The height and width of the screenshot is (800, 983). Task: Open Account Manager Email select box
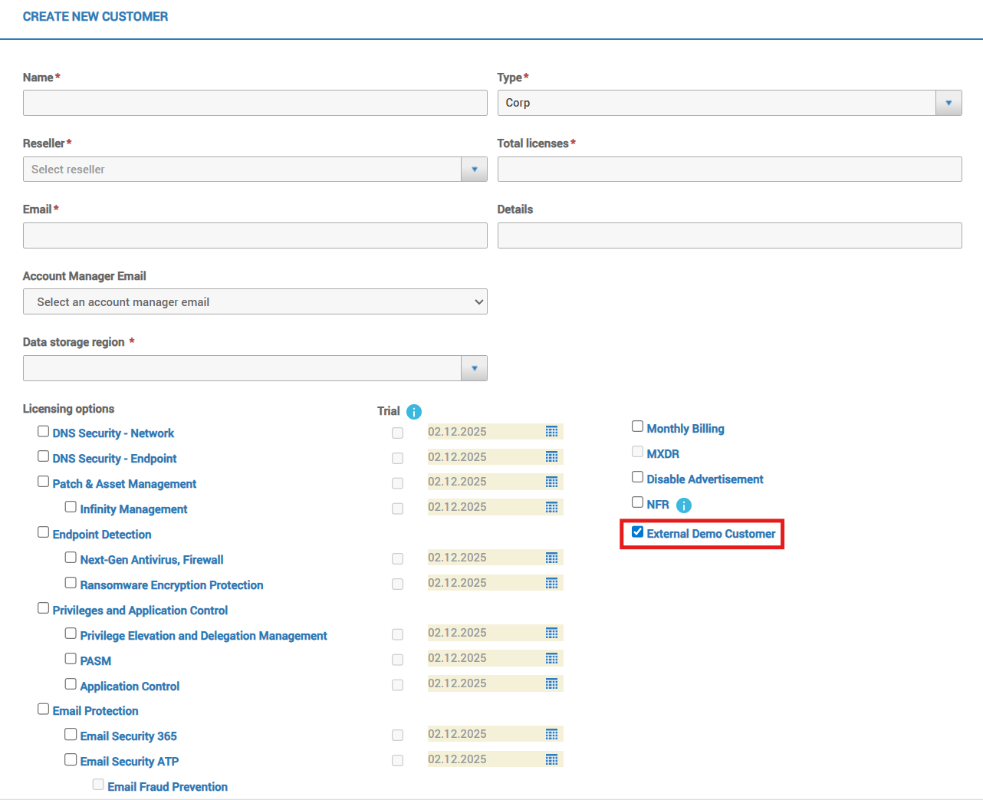coord(255,301)
